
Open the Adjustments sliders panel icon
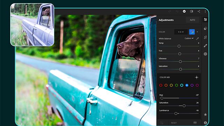(x=205, y=20)
